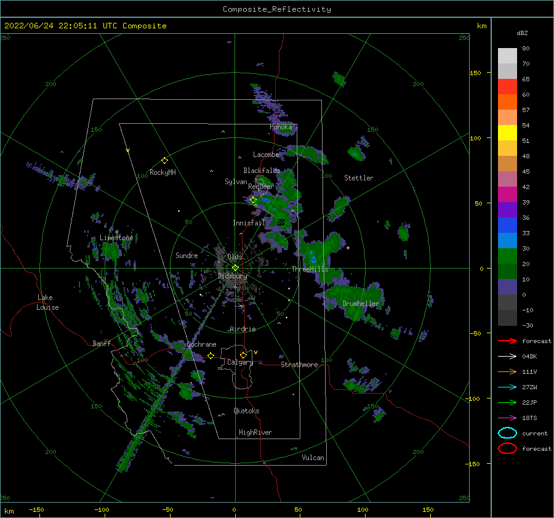The image size is (554, 518).
Task: Click the Airdrie label
Action: coord(243,329)
